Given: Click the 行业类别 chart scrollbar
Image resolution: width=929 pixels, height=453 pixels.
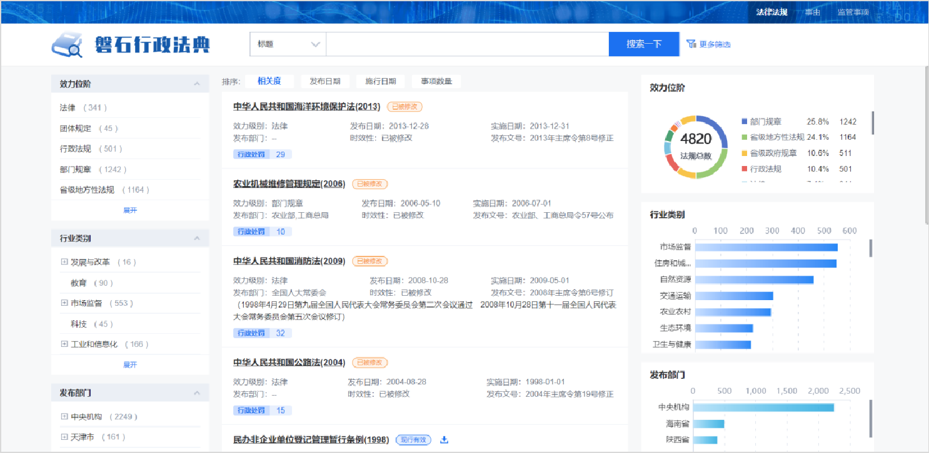Looking at the screenshot, I should click(x=871, y=248).
